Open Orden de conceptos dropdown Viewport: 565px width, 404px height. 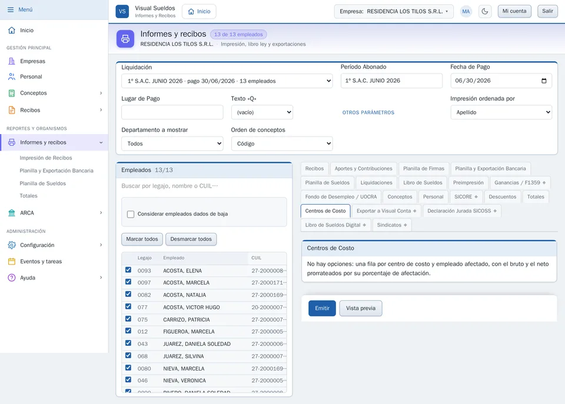pos(282,143)
